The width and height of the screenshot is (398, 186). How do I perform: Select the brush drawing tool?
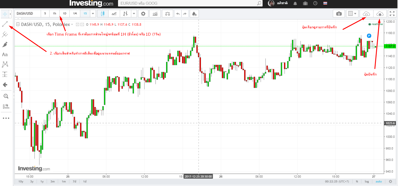[x=5, y=45]
